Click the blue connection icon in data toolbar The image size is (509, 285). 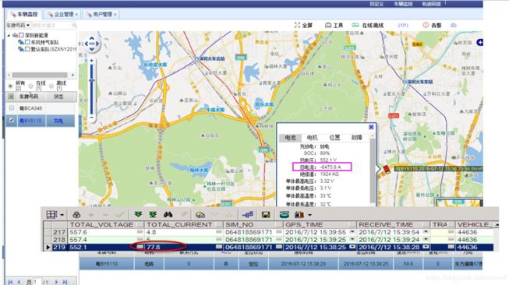click(248, 215)
